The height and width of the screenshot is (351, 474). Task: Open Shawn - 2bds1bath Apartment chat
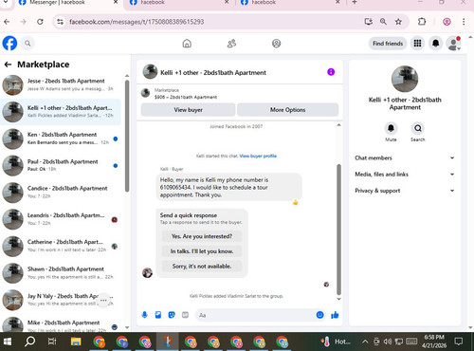point(61,273)
